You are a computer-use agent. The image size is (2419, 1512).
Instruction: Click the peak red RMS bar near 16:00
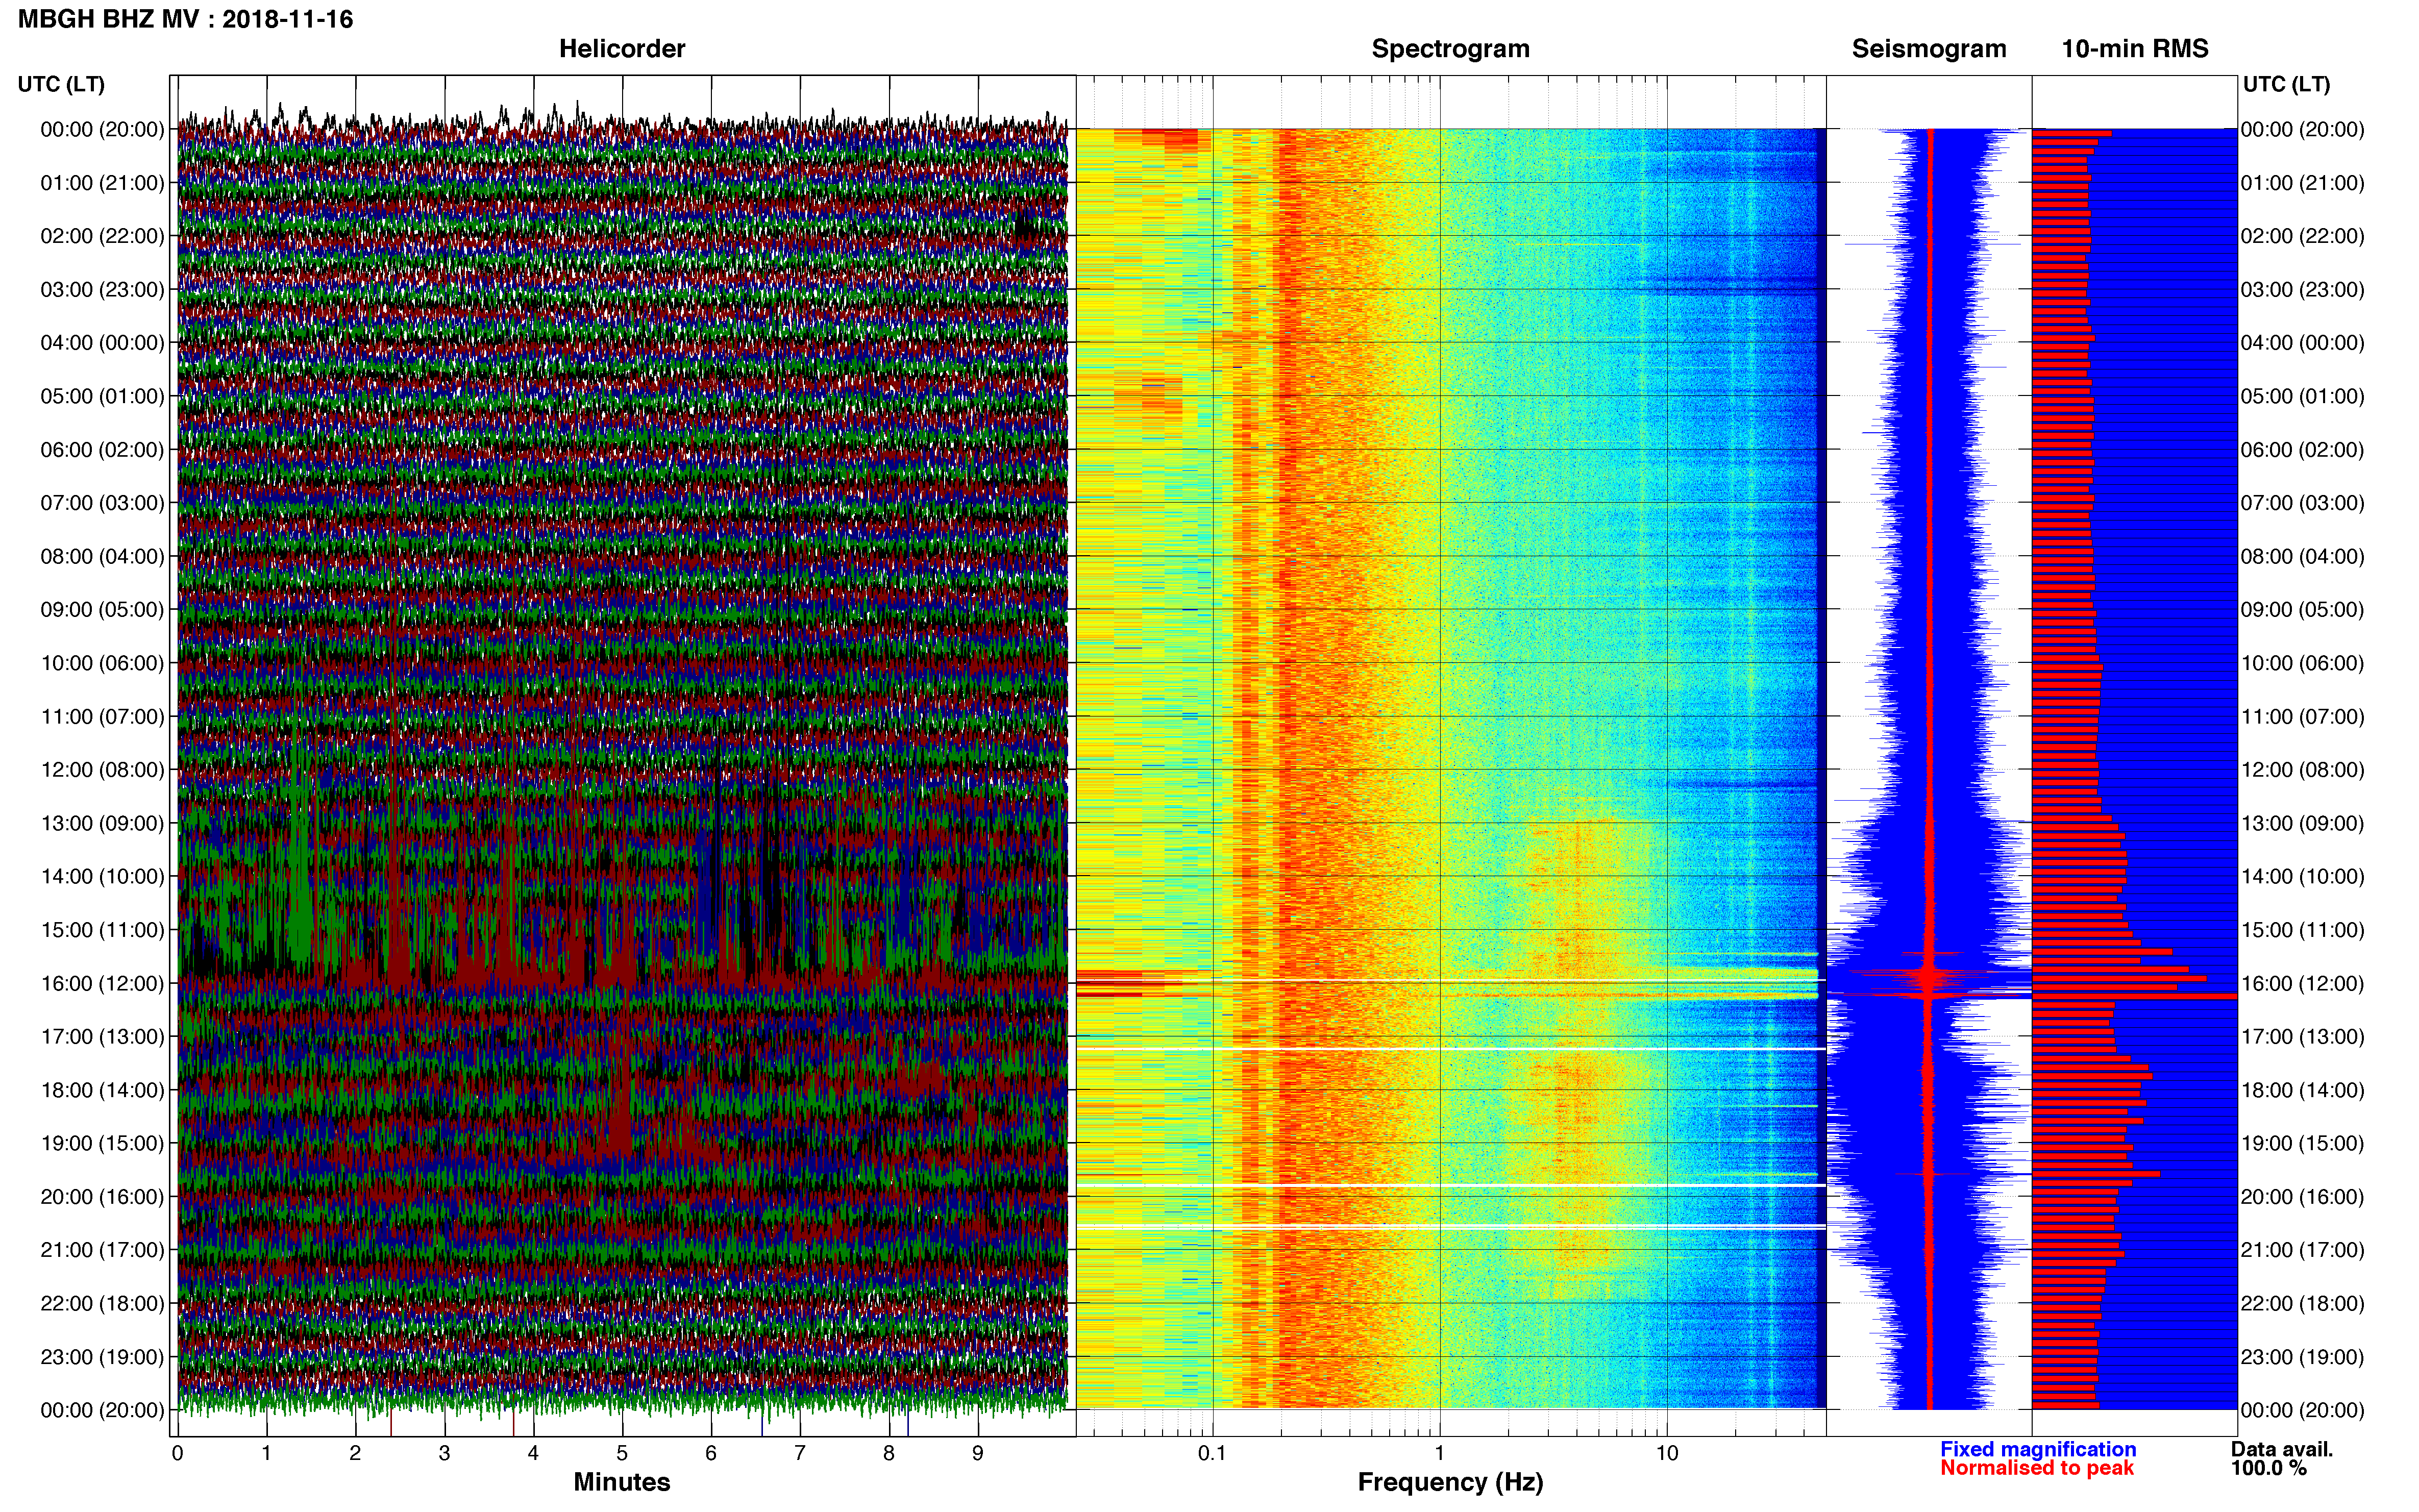[2134, 996]
